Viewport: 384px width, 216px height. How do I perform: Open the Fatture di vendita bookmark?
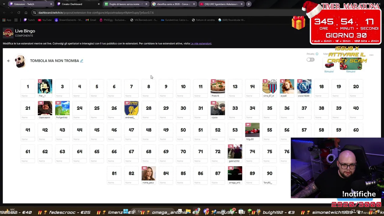coord(203,20)
